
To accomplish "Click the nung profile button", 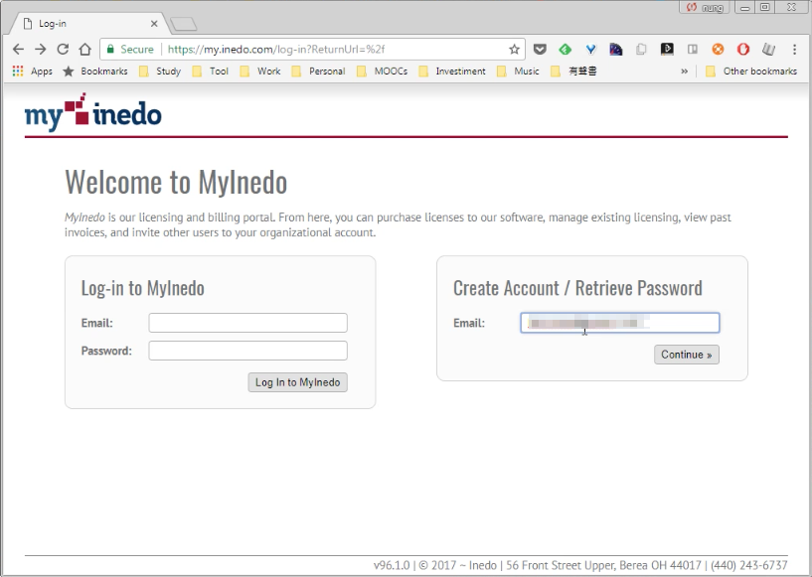I will [705, 8].
